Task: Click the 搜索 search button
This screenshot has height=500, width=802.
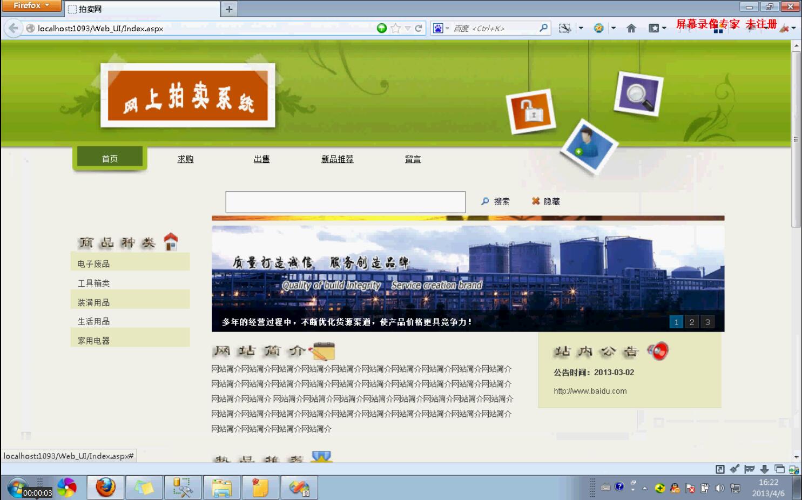Action: click(x=495, y=201)
